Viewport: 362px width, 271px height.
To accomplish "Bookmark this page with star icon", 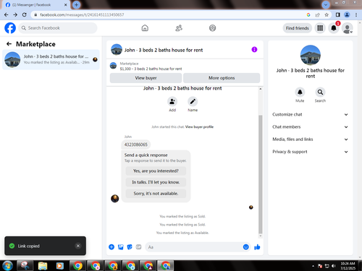I will [x=327, y=14].
